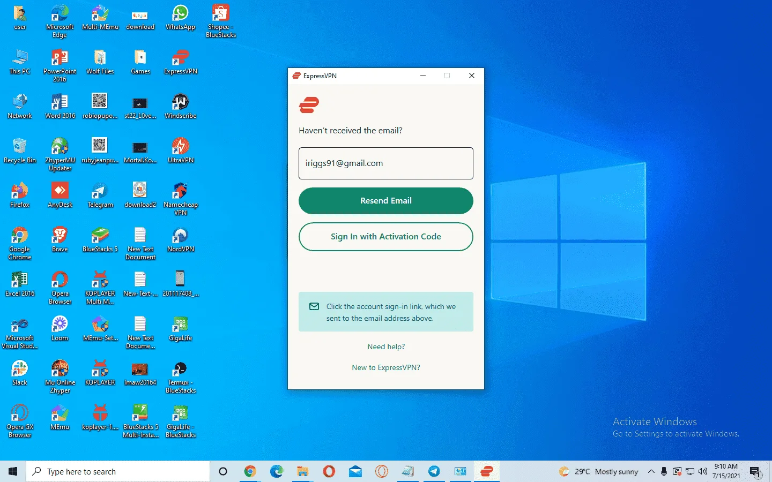
Task: Switch to ExpressVPN on the taskbar
Action: click(487, 471)
